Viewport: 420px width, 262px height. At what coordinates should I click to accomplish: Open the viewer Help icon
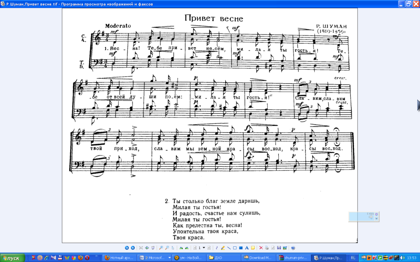(293, 248)
